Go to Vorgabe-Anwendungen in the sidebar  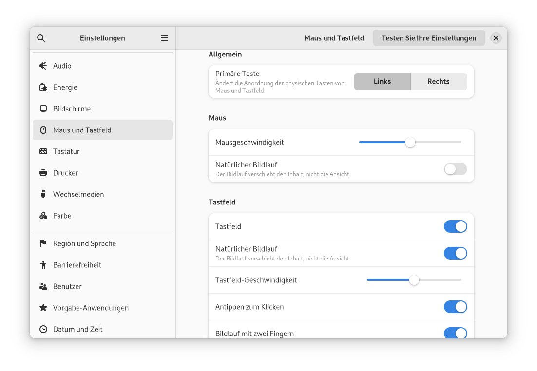click(91, 308)
